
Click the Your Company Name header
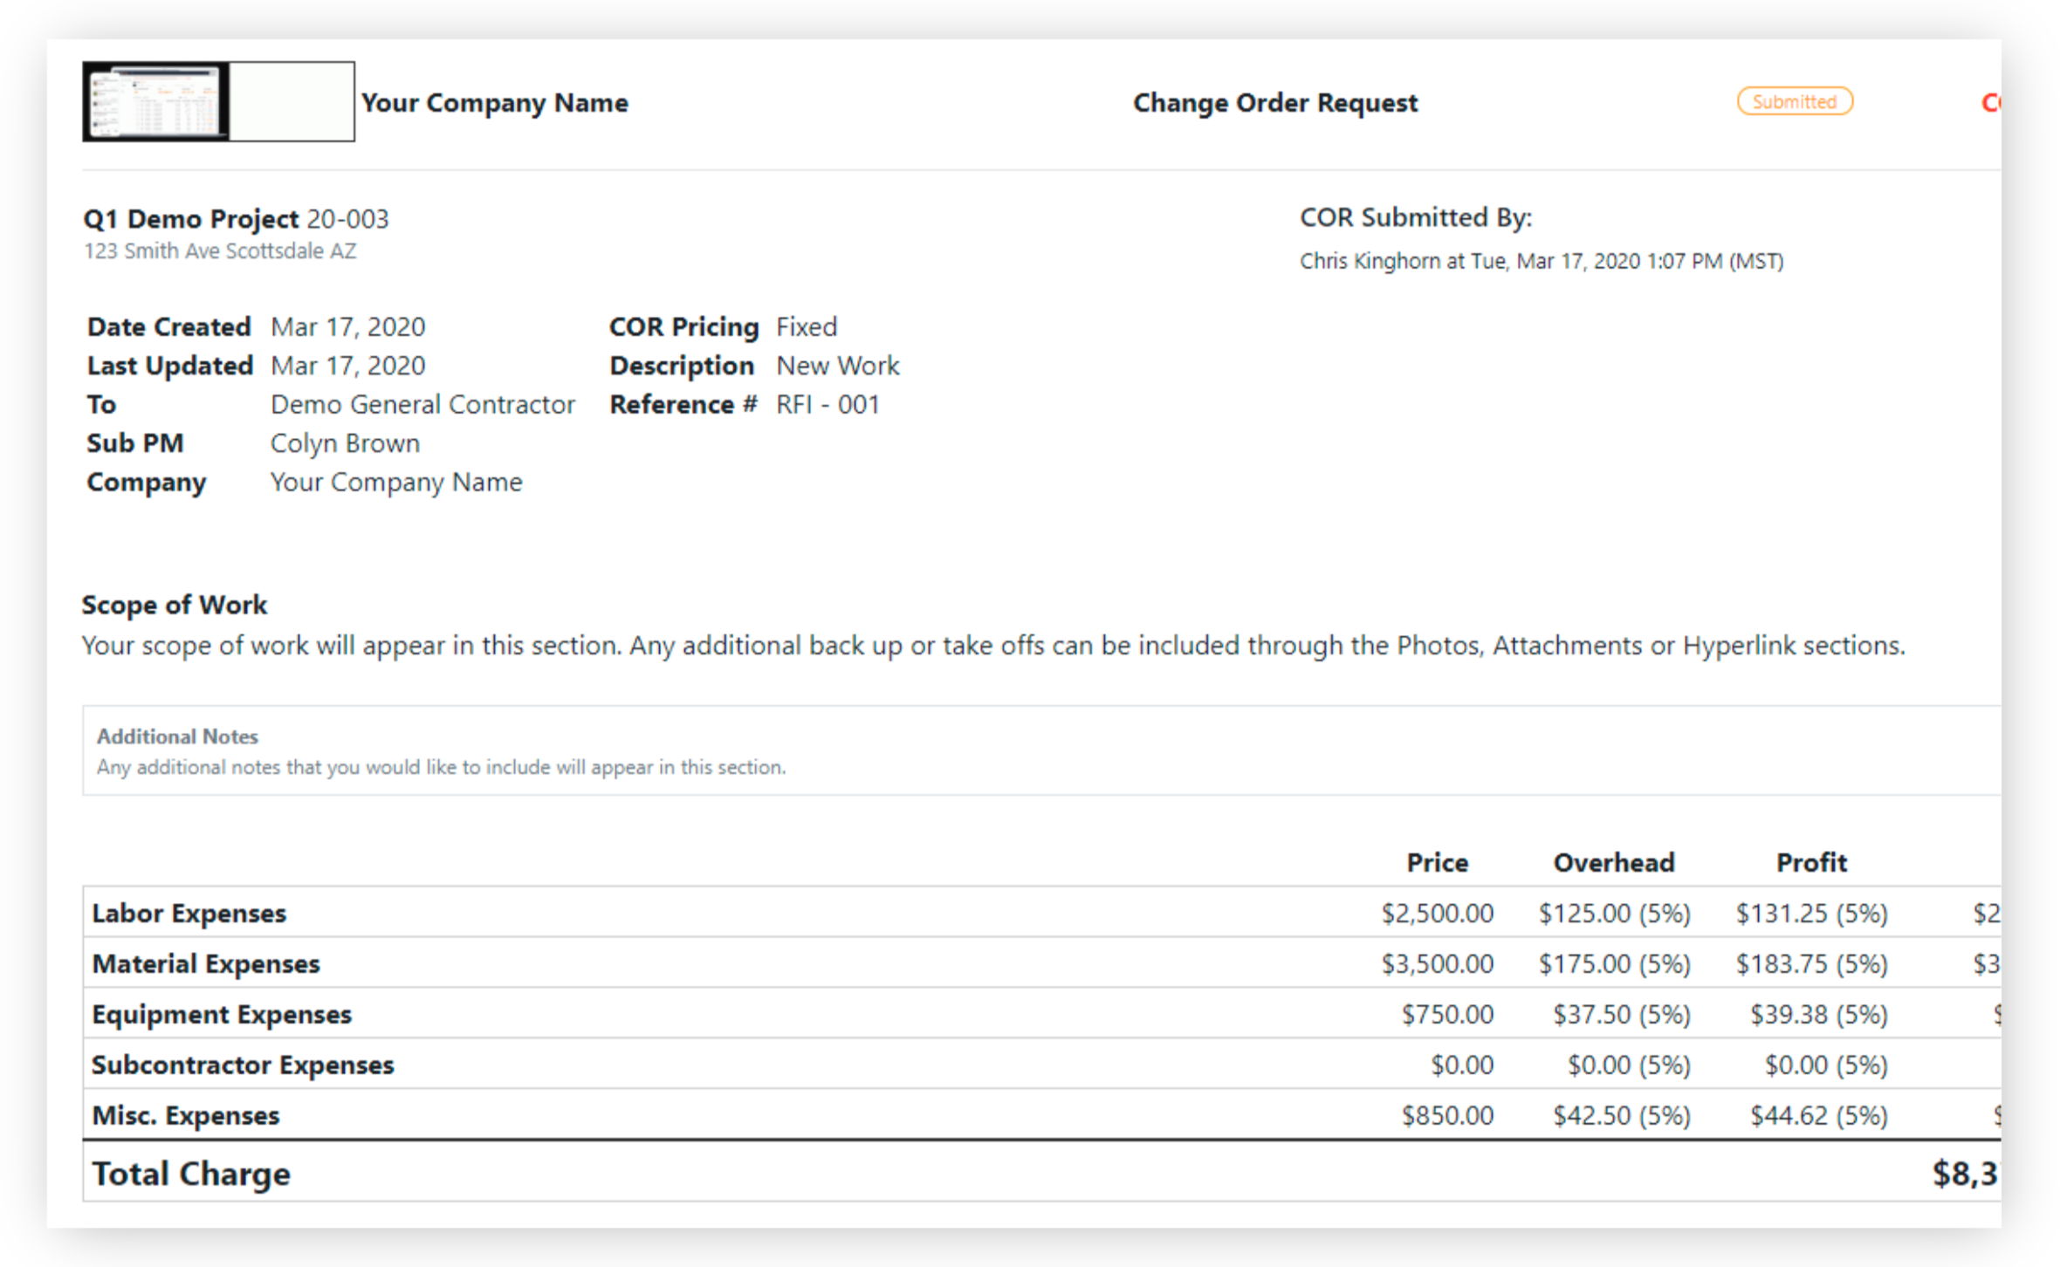[x=494, y=103]
